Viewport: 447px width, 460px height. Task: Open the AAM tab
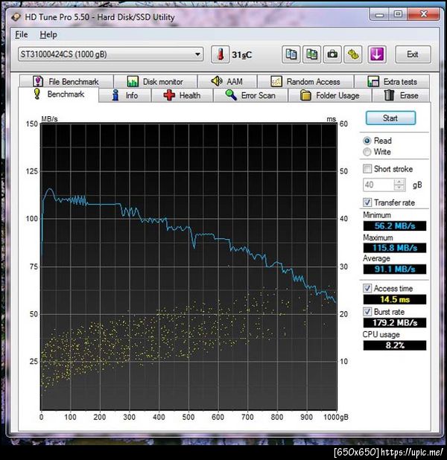pyautogui.click(x=227, y=81)
